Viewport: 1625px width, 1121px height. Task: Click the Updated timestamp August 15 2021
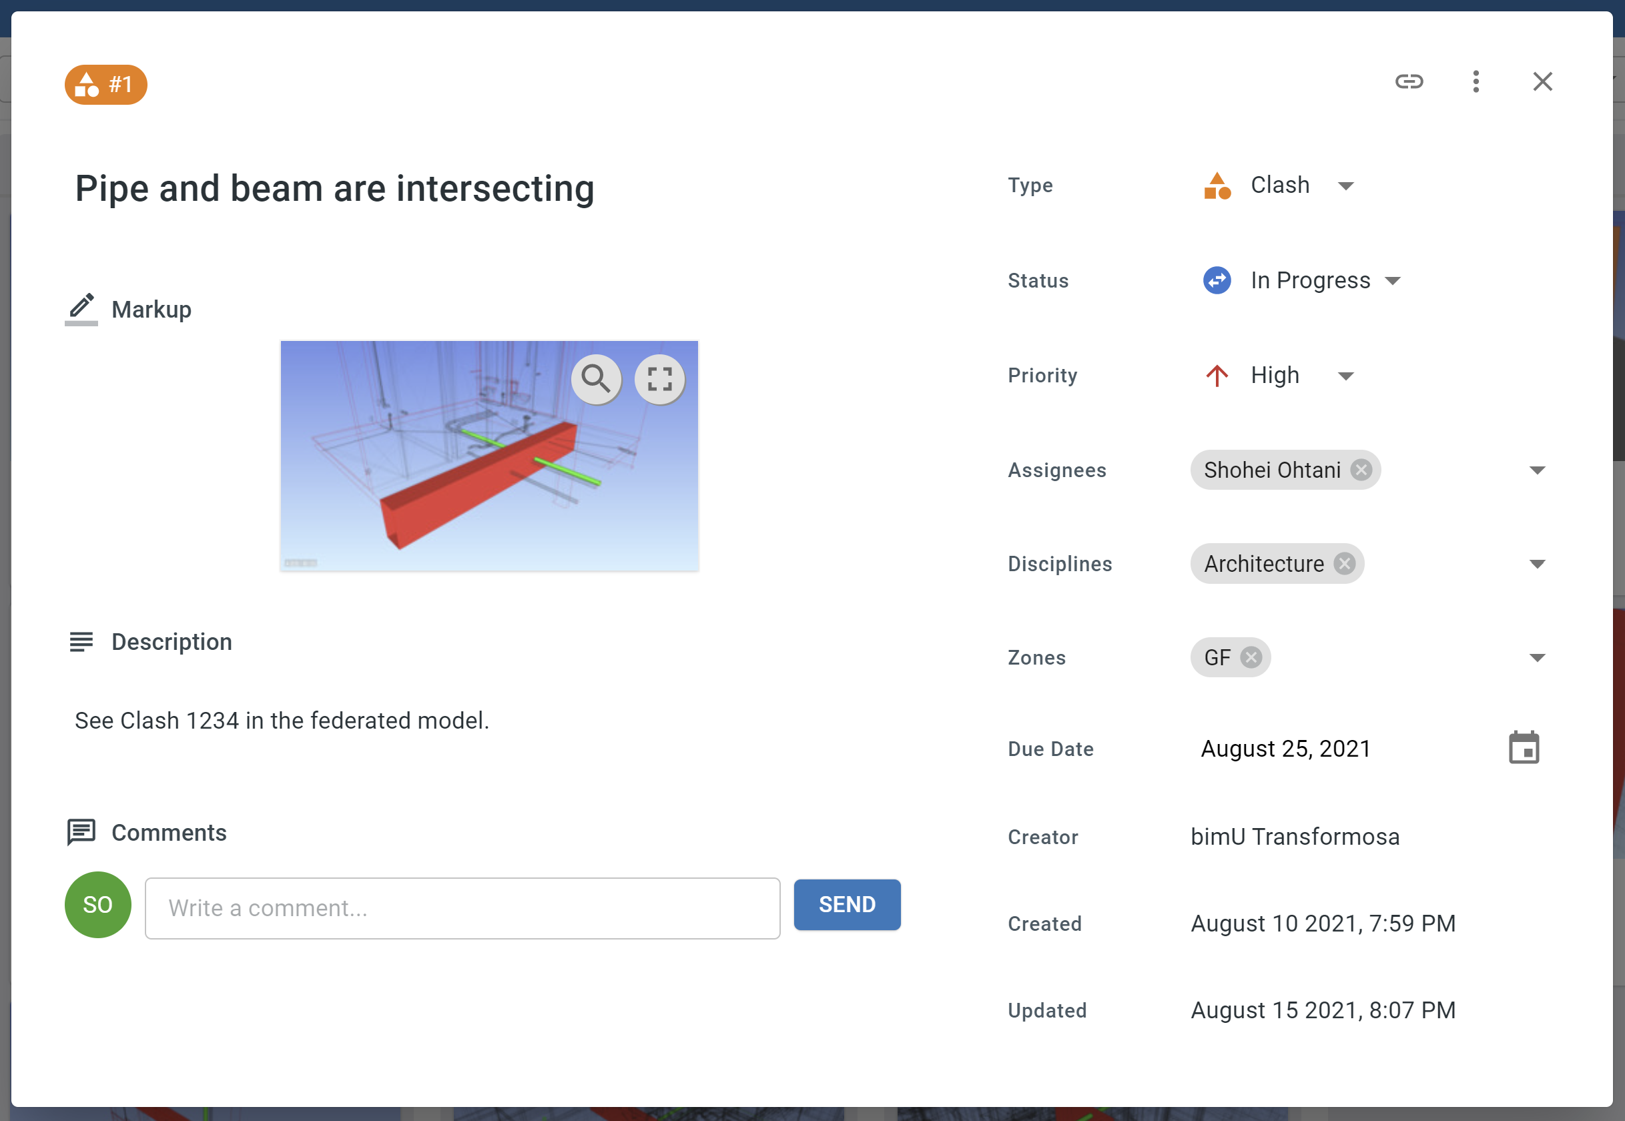point(1322,1010)
